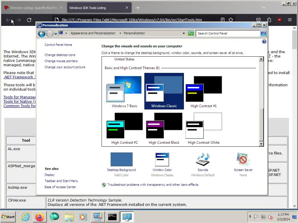
Task: Open Desktop Background solid color swatch
Action: 121,159
